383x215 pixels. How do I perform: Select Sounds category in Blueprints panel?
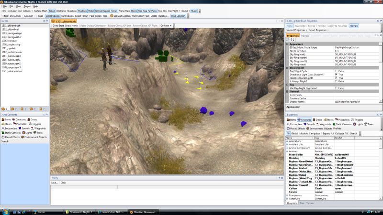(x=309, y=124)
